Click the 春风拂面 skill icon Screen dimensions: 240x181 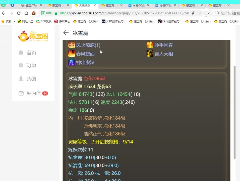pyautogui.click(x=72, y=54)
